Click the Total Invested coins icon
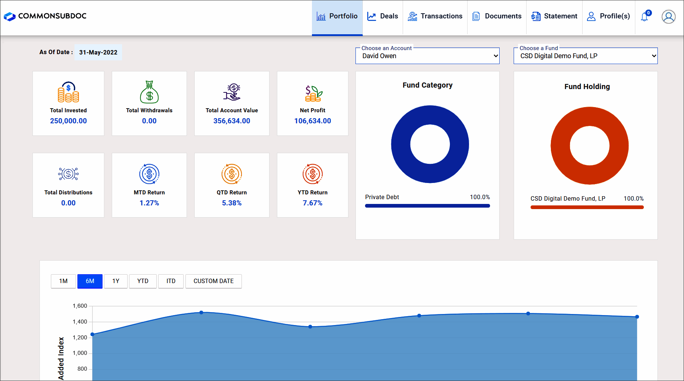This screenshot has height=381, width=684. pos(68,92)
